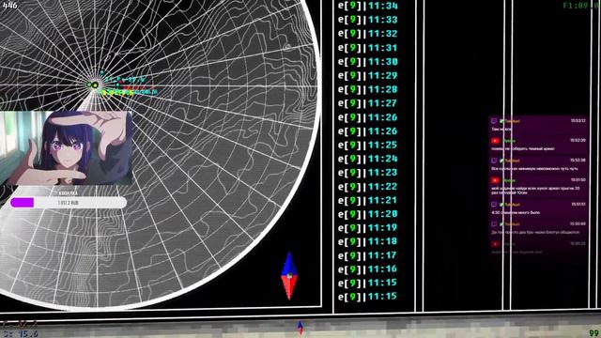Select the log row 'e[9]|11:16'
The height and width of the screenshot is (338, 601).
point(367,269)
